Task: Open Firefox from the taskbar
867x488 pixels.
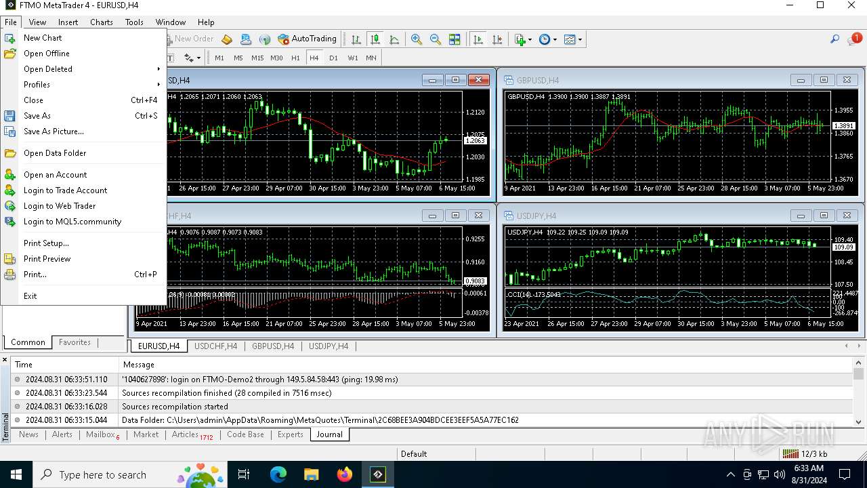Action: point(345,474)
